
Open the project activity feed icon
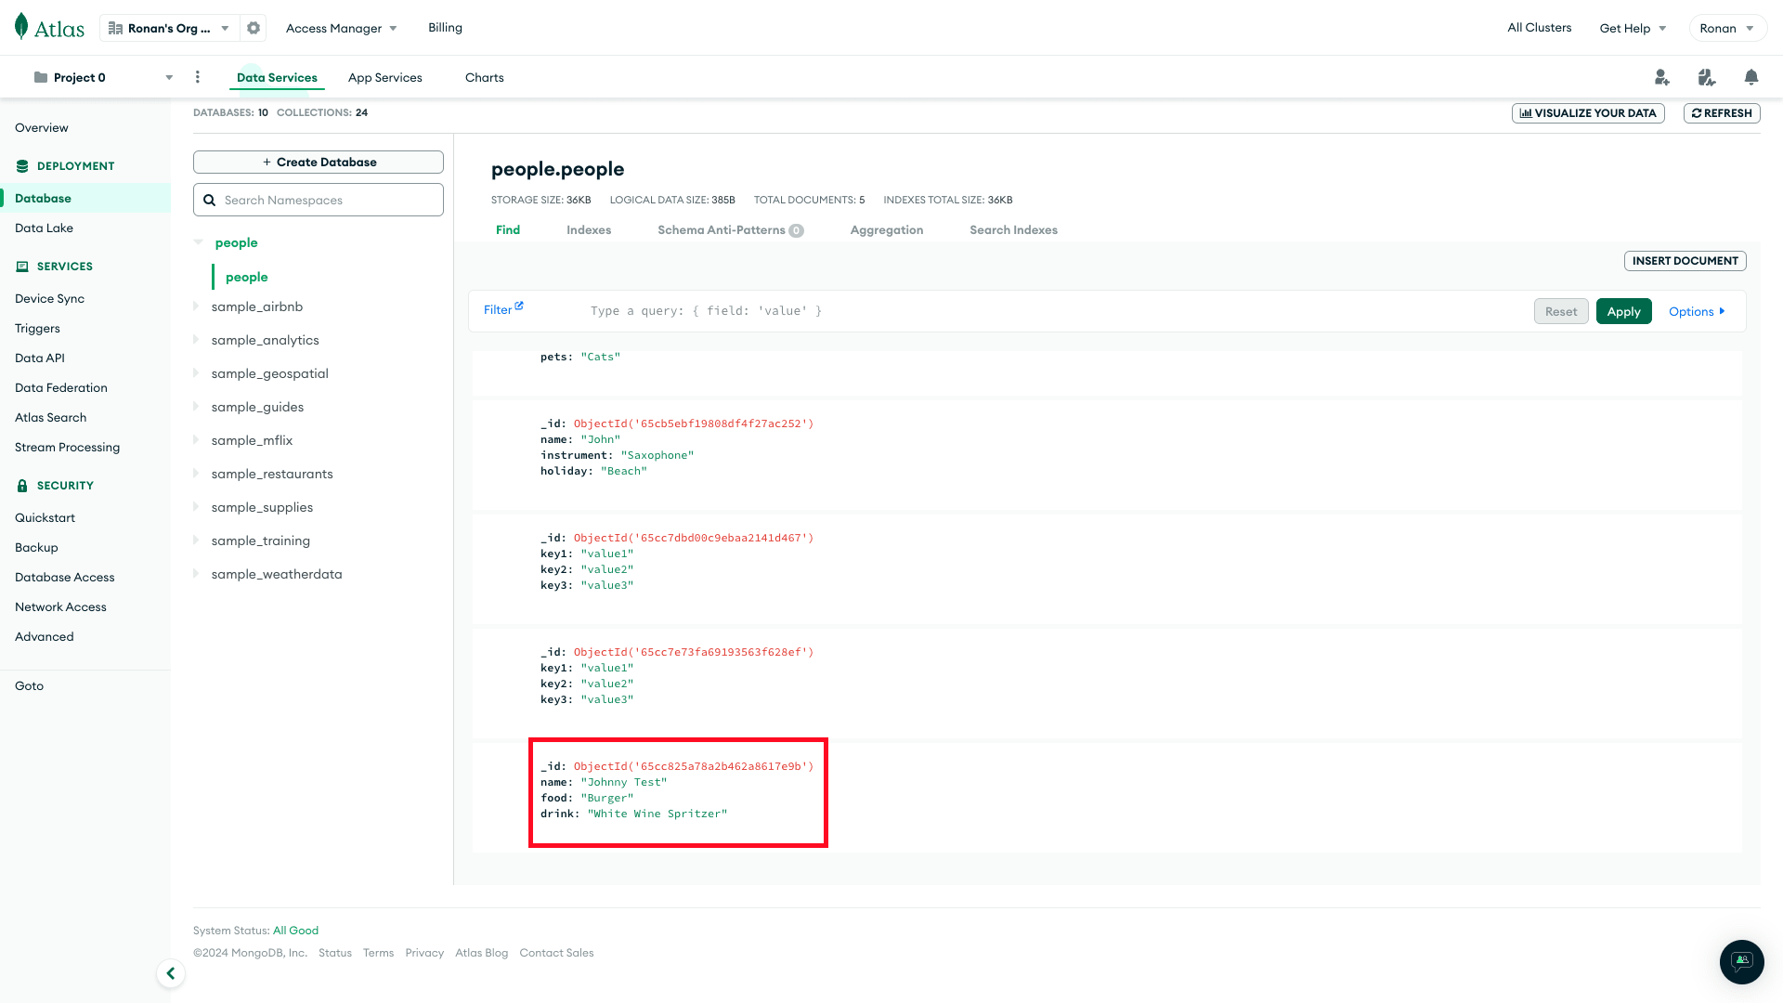click(x=1707, y=77)
